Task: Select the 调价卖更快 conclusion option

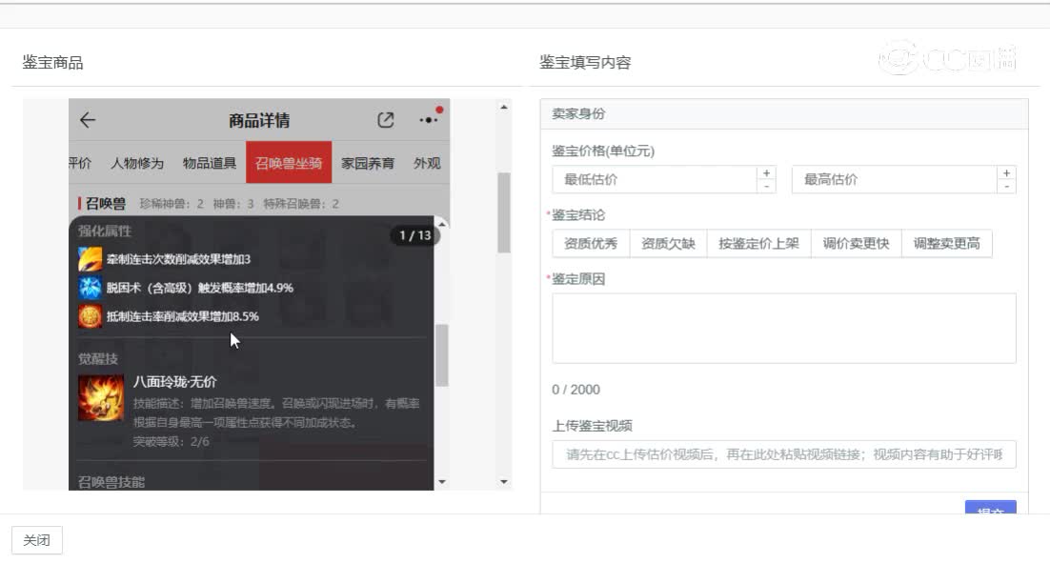Action: point(856,243)
